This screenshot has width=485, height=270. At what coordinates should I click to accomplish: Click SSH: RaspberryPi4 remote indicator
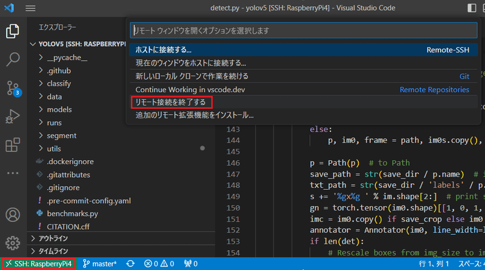39,264
